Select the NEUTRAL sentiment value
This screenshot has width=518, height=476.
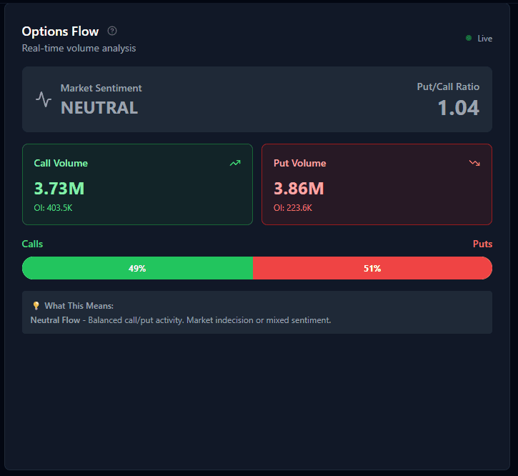click(99, 108)
